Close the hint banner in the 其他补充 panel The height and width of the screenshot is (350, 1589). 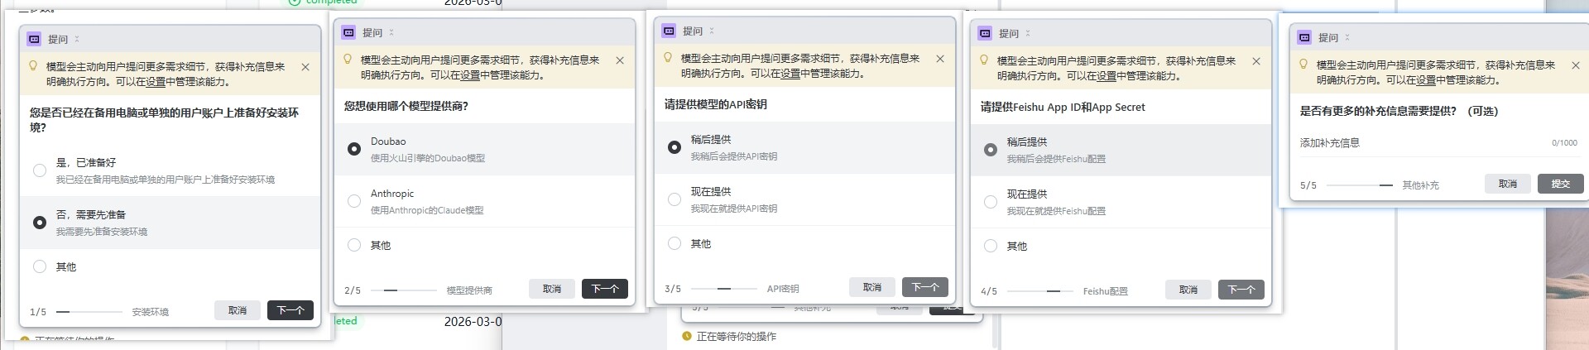point(1576,65)
